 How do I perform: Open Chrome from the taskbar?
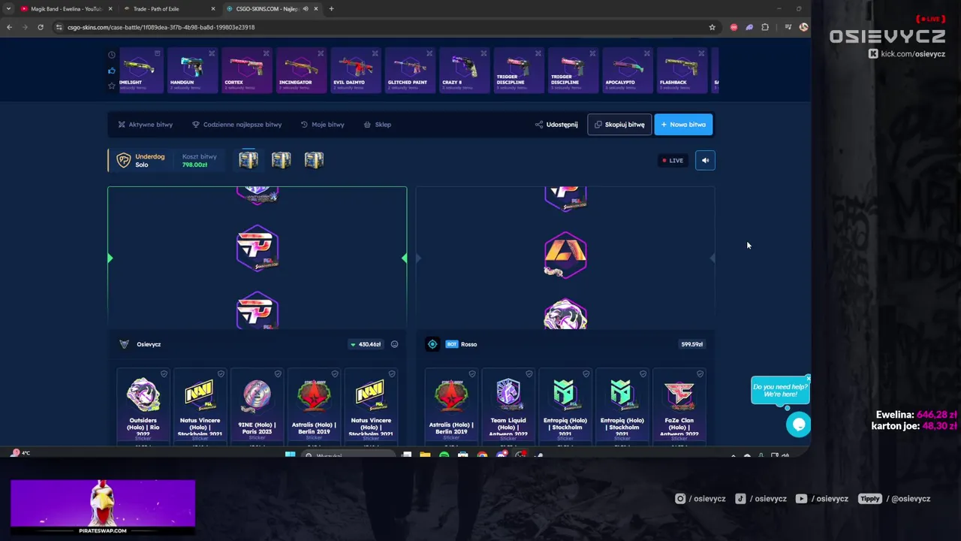pos(482,455)
